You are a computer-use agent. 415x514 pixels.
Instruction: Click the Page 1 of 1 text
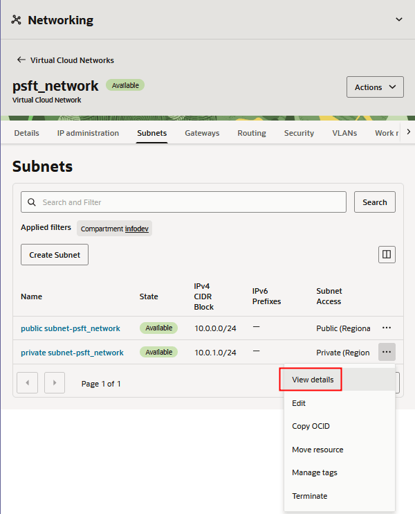point(101,384)
